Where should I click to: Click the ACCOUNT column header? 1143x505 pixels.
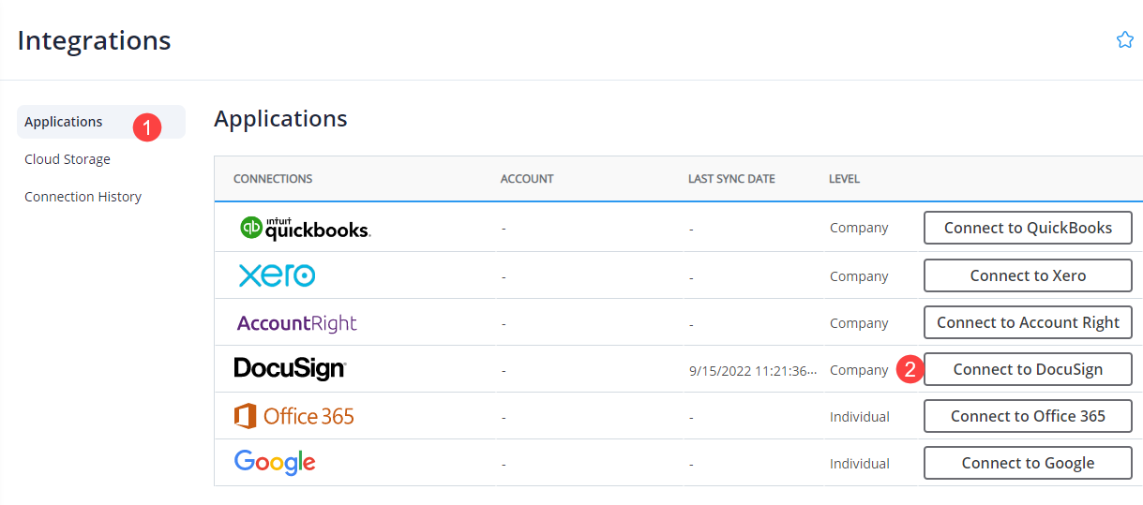(x=527, y=179)
